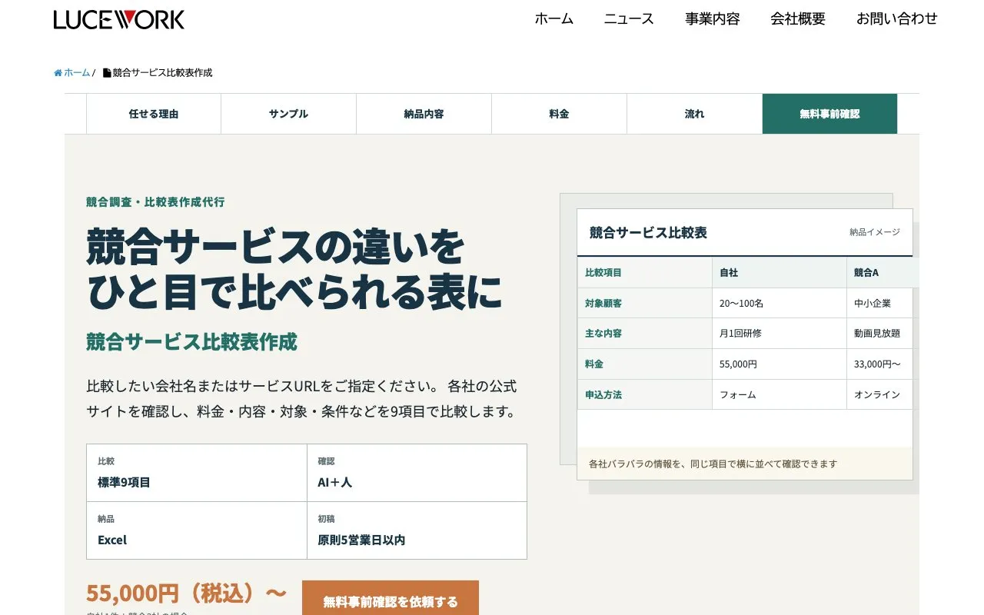This screenshot has height=615, width=984.
Task: Click the document icon beside 競合サービス比較表作成 breadcrumb
Action: [107, 73]
